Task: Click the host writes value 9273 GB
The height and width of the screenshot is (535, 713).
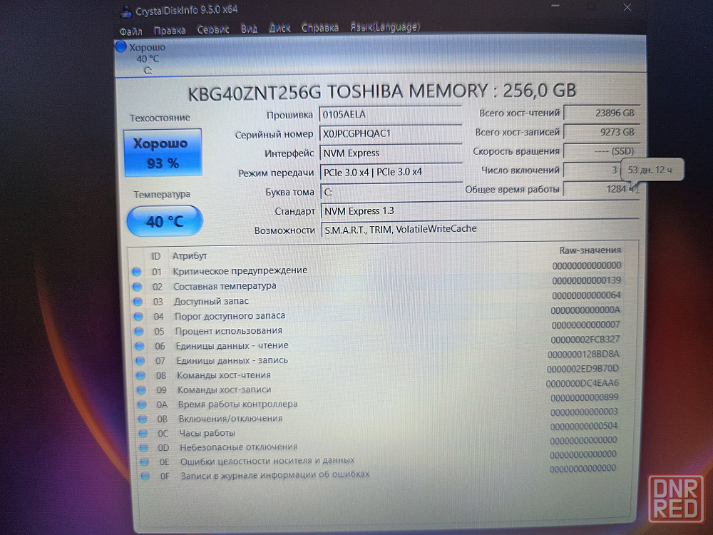Action: coord(602,132)
